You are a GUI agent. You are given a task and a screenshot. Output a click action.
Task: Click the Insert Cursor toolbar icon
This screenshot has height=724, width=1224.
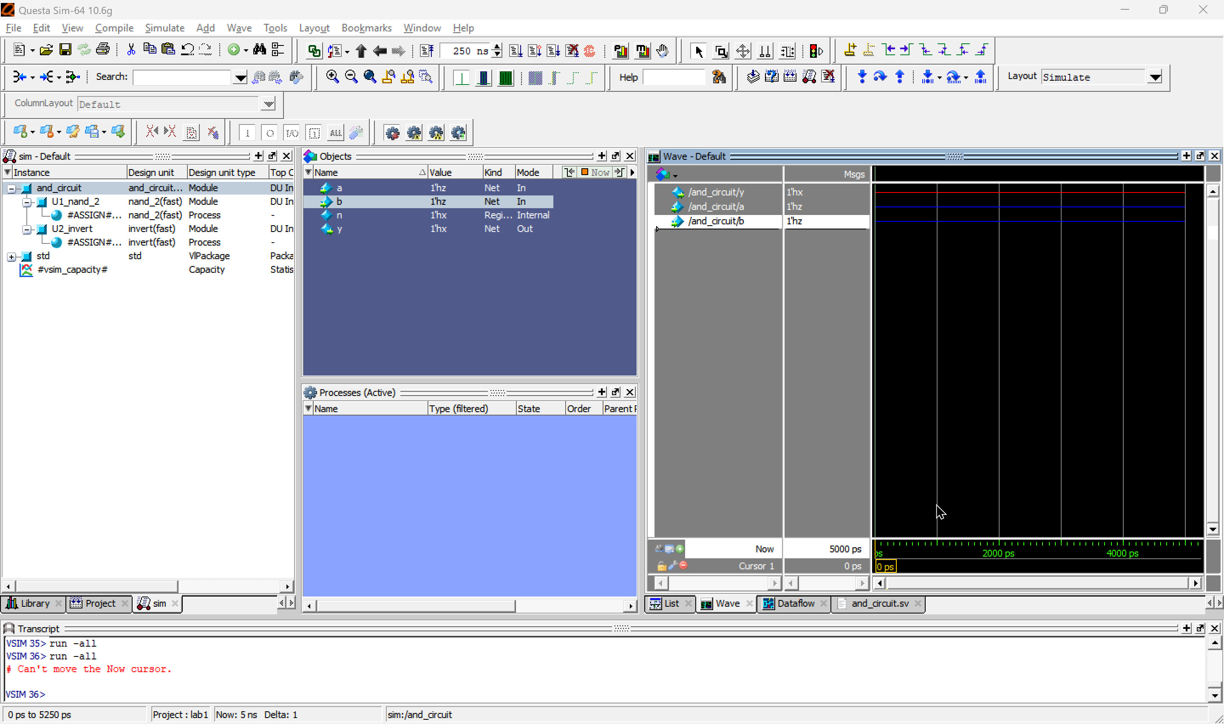[850, 50]
